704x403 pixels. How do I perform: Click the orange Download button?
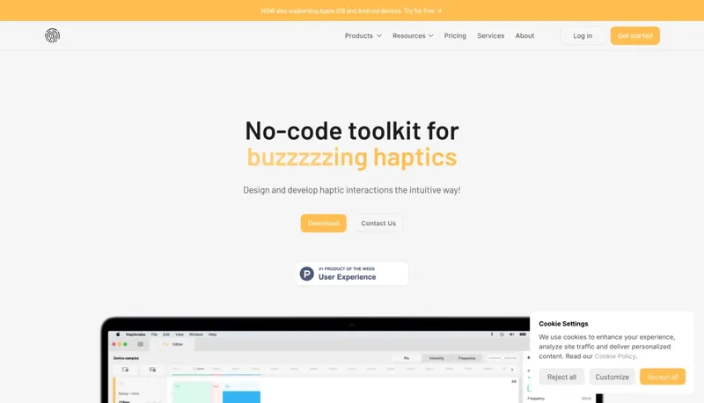coord(323,223)
